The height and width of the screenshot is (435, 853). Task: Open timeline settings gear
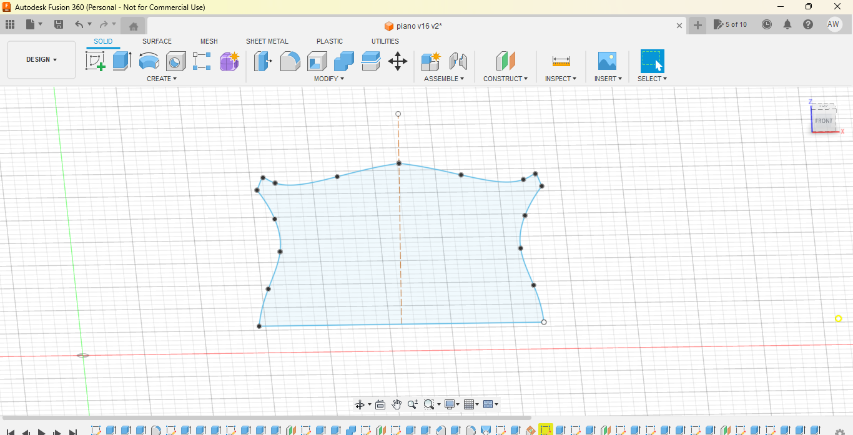click(x=840, y=433)
